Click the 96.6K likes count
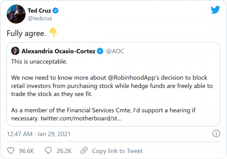The height and width of the screenshot is (159, 227). [x=27, y=151]
